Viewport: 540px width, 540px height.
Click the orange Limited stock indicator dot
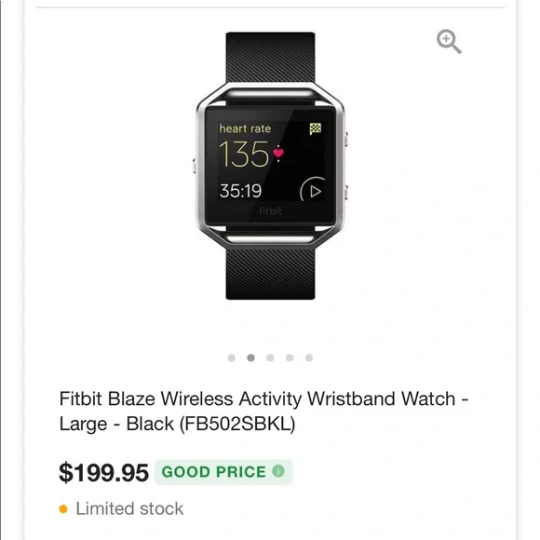pos(63,509)
